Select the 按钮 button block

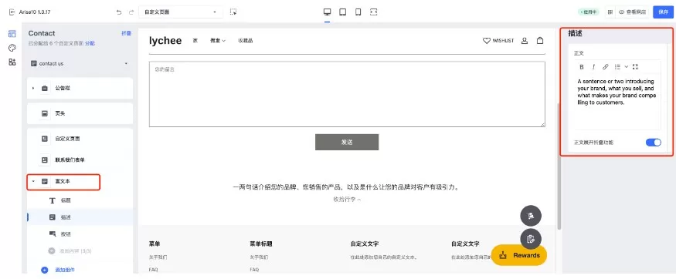click(80, 234)
